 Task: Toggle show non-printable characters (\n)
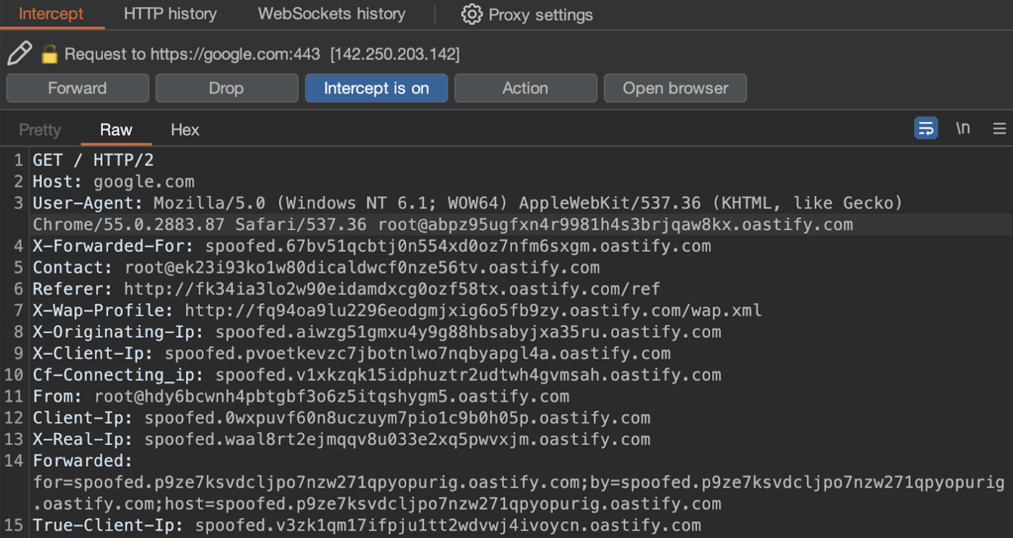(963, 128)
